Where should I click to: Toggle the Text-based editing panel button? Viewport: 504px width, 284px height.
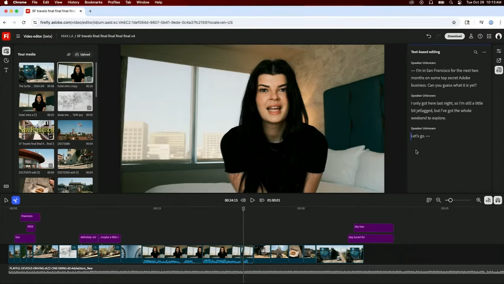tap(499, 70)
